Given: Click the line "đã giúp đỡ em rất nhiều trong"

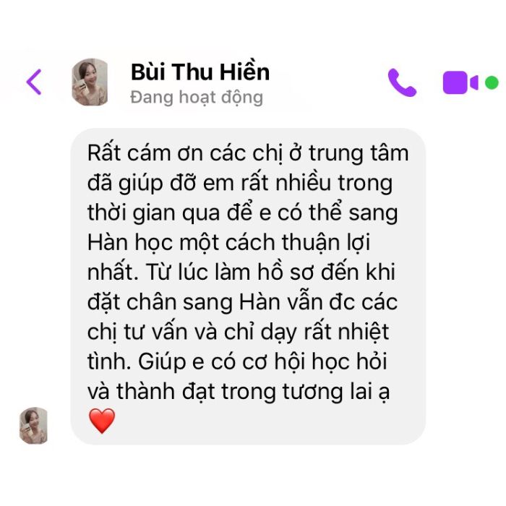Looking at the screenshot, I should pyautogui.click(x=240, y=183).
